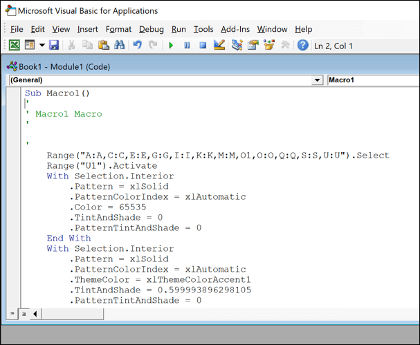The image size is (420, 345).
Task: Click the '.Color = 65535' line
Action: 108,207
